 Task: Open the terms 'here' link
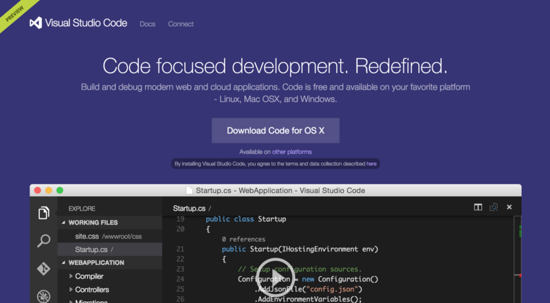coord(371,164)
